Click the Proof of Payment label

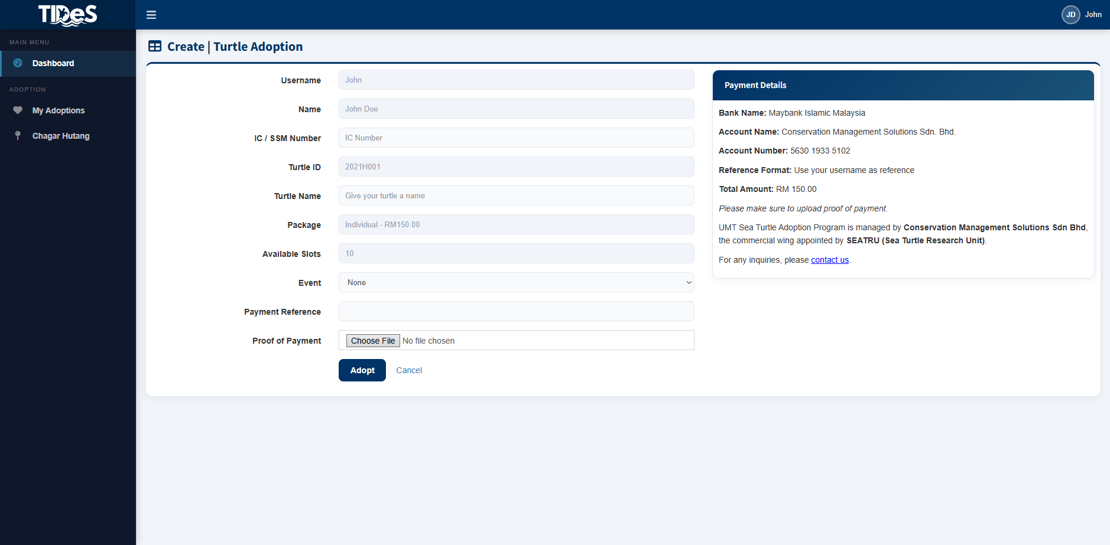coord(287,341)
